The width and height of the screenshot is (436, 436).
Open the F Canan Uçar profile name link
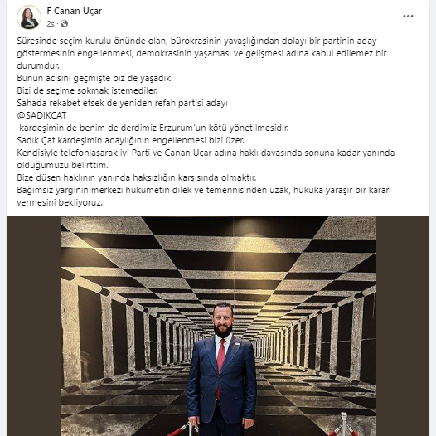click(75, 11)
